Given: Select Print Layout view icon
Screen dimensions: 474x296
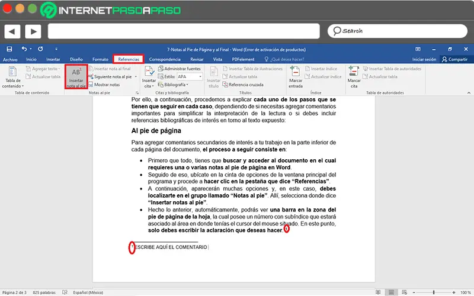Looking at the screenshot, I should click(391, 292).
